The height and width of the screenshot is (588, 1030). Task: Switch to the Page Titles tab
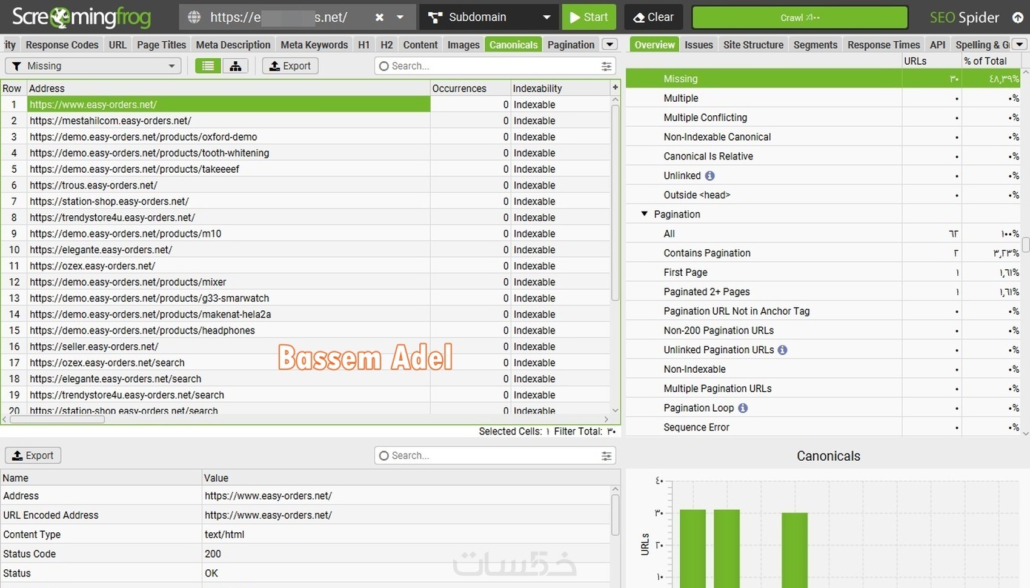click(161, 44)
